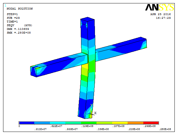Click the yellow stress zone on column
Screen dimensions: 180x135
(x=85, y=67)
